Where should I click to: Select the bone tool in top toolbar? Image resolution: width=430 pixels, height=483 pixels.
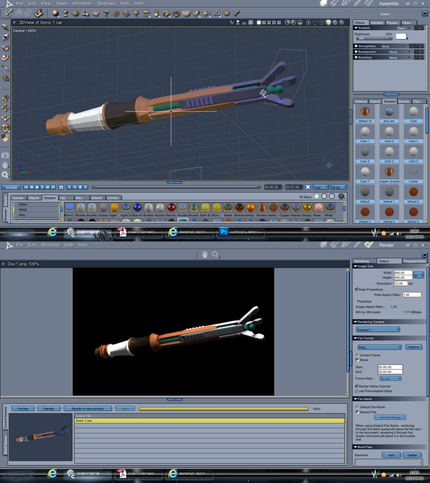(x=237, y=13)
